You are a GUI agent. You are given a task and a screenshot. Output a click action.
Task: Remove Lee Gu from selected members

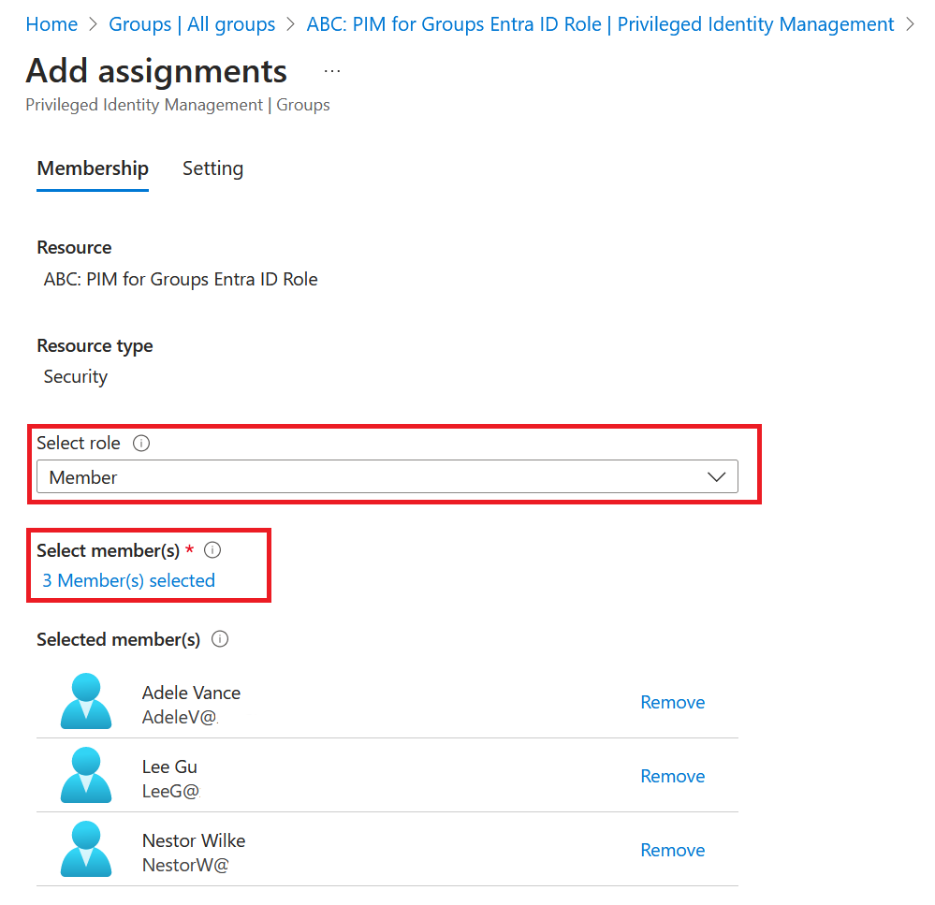(672, 776)
